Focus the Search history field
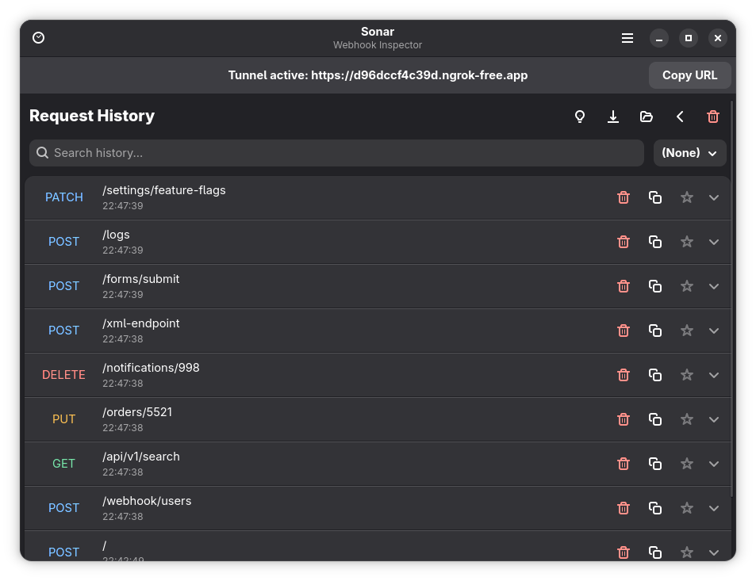756x581 pixels. click(336, 153)
